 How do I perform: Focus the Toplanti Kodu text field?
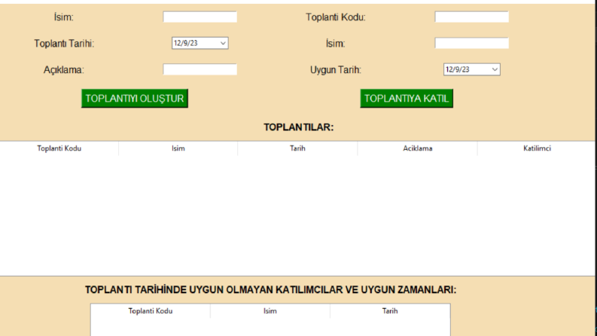472,17
